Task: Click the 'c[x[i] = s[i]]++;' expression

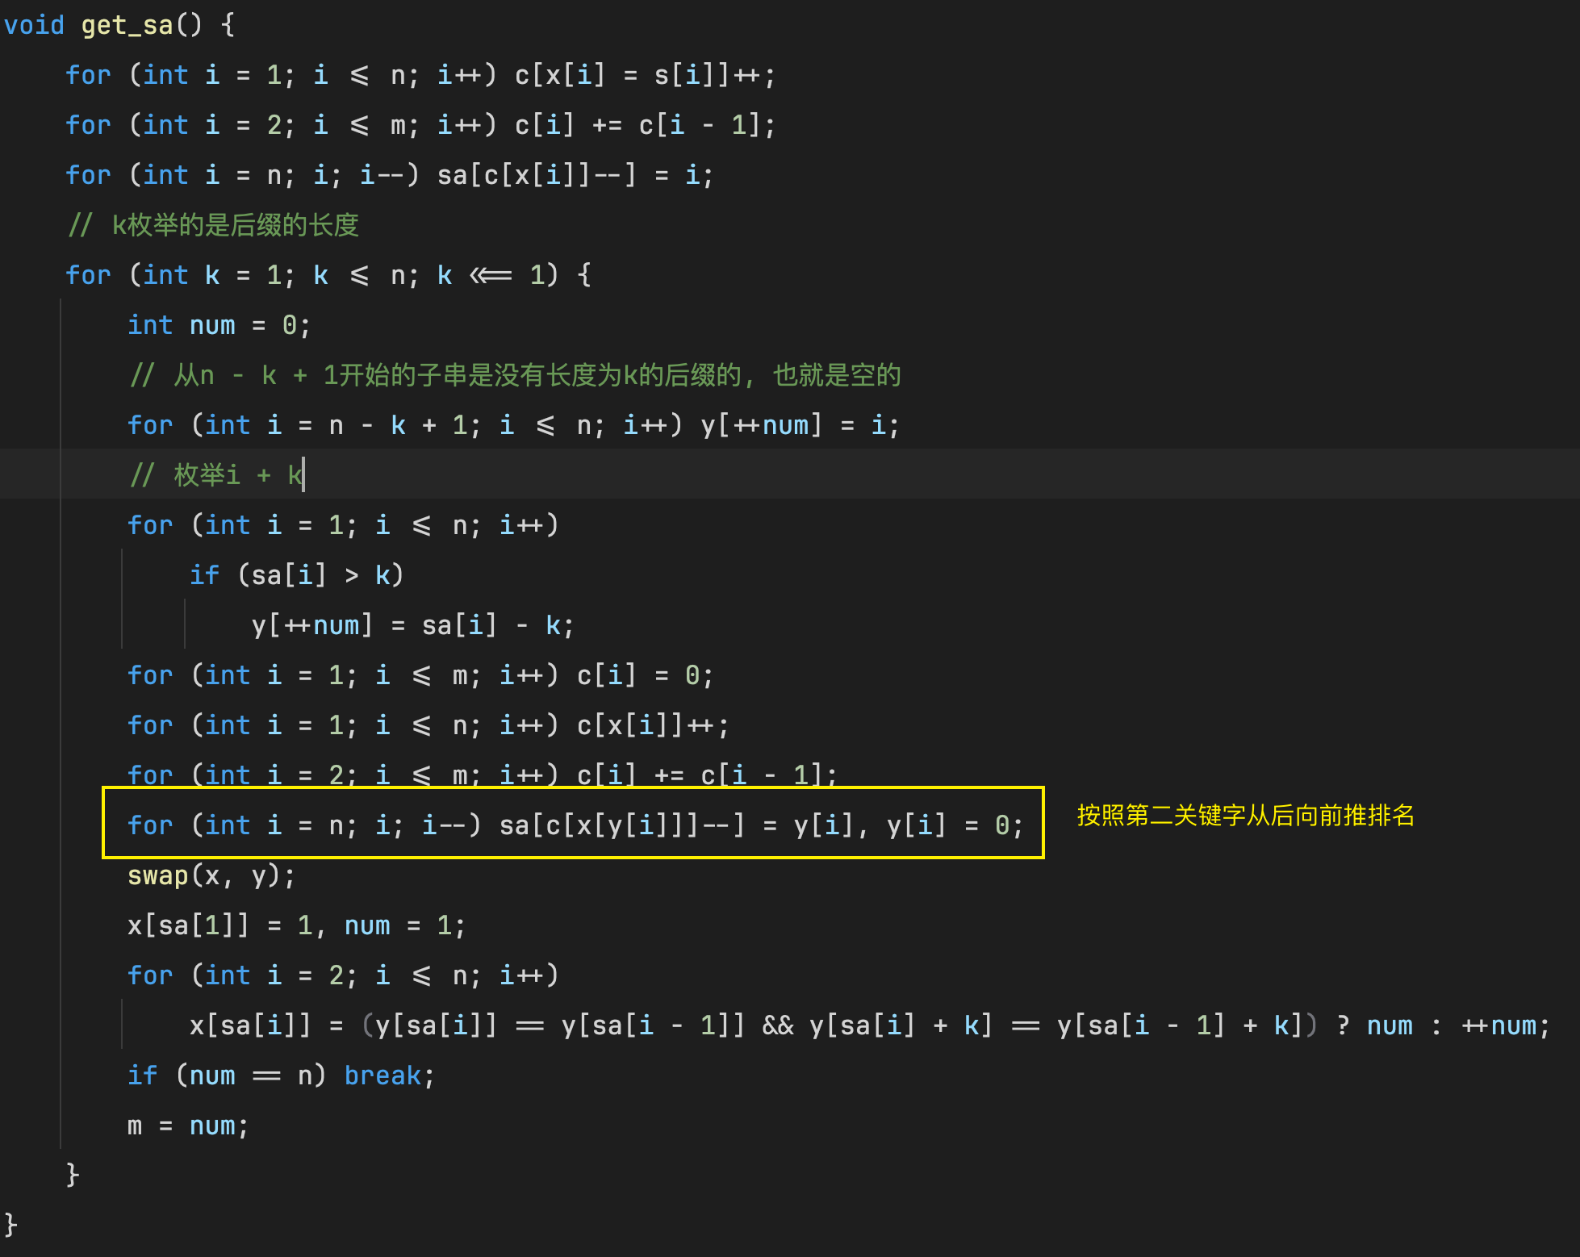Action: [645, 75]
